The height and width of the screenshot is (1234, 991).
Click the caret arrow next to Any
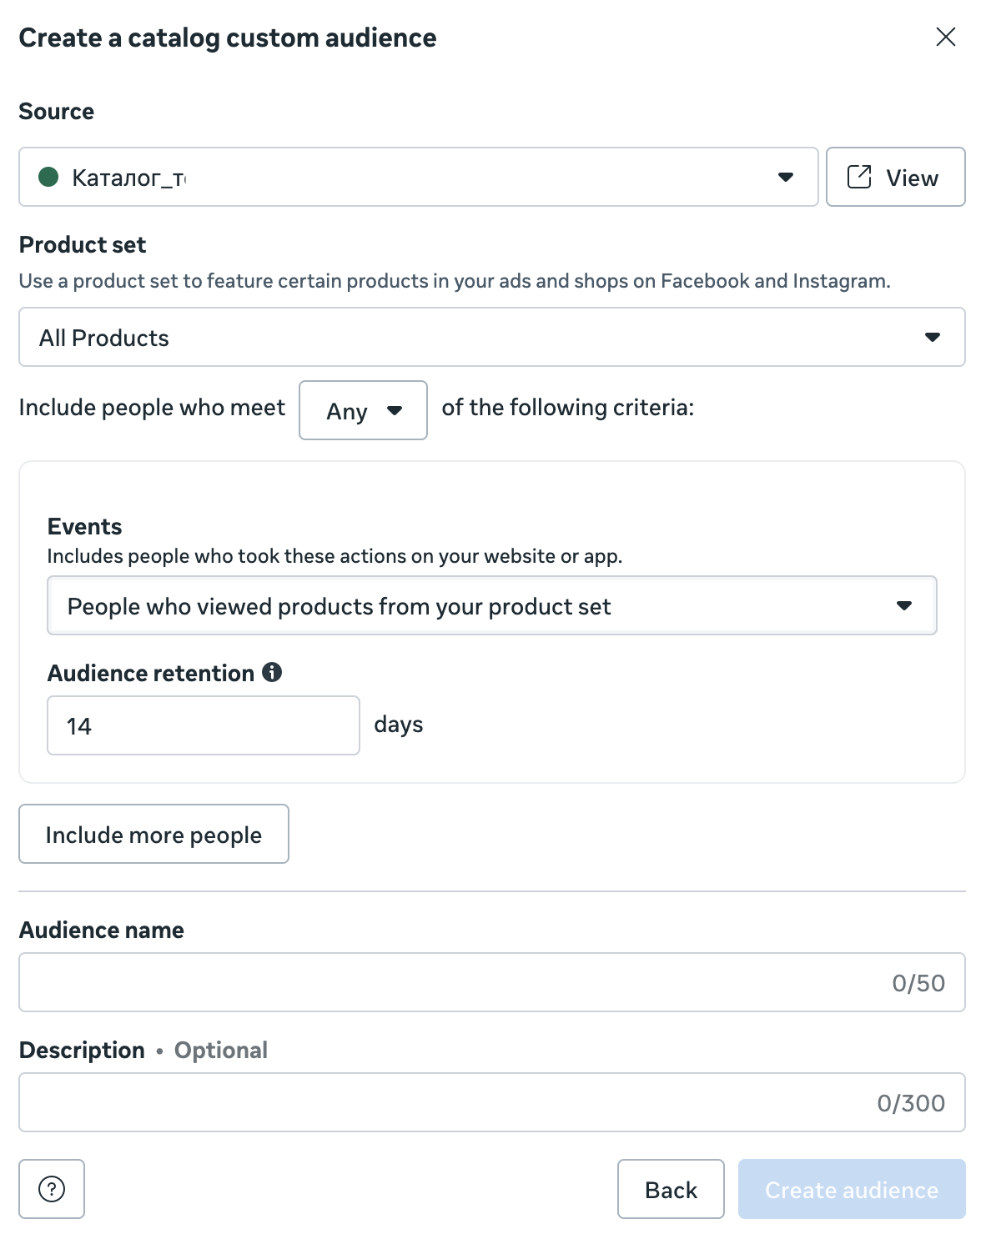(395, 410)
